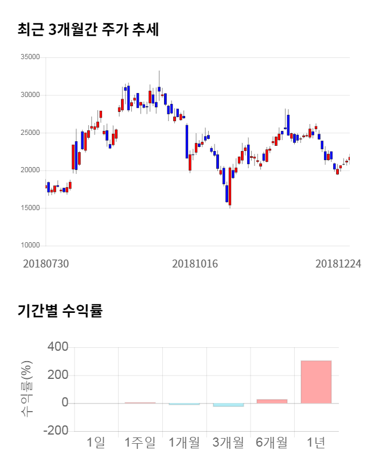The height and width of the screenshot is (465, 367).
Task: Click the light blue 1개월 return bar
Action: coord(184,404)
